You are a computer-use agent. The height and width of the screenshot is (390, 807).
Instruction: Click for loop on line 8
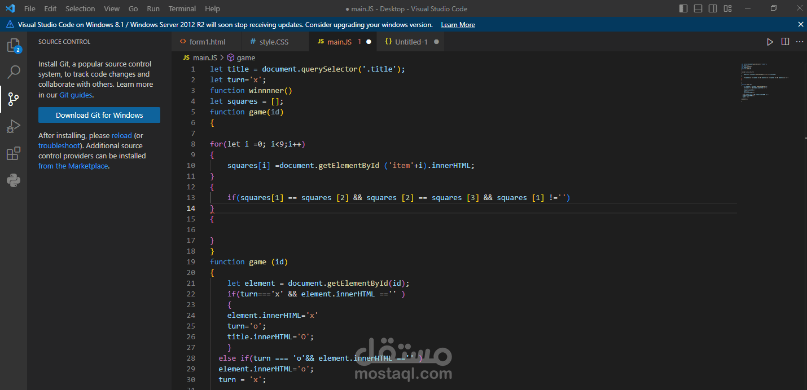[x=257, y=144]
